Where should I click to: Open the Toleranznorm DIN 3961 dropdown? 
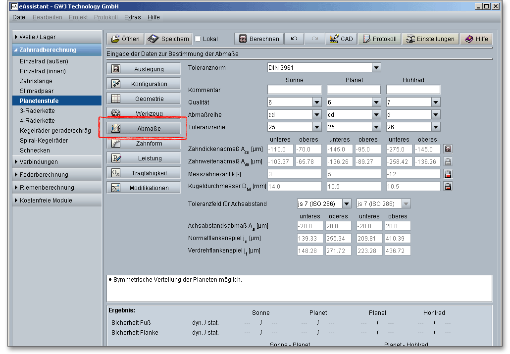pyautogui.click(x=376, y=68)
